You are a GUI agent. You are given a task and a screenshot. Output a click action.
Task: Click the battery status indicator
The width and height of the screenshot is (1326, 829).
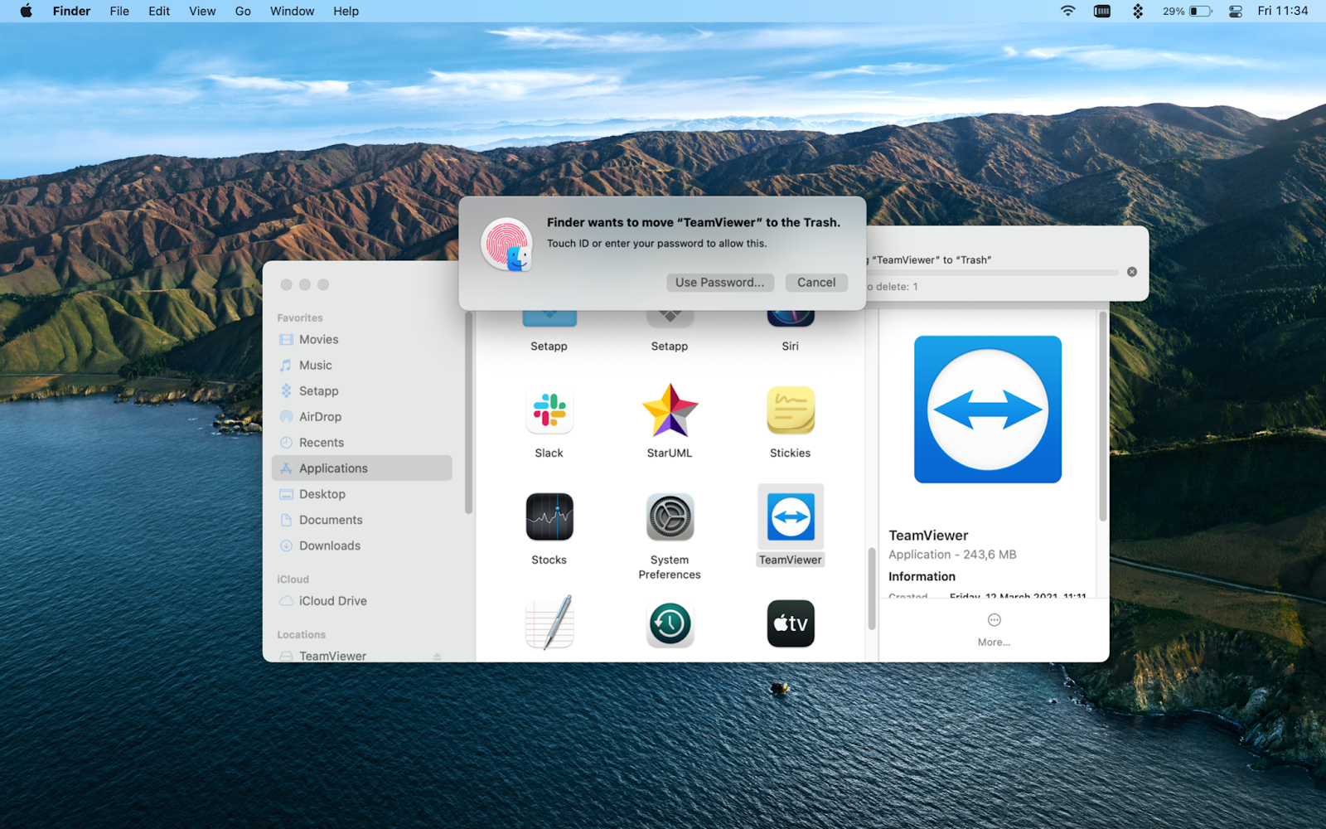tap(1188, 11)
